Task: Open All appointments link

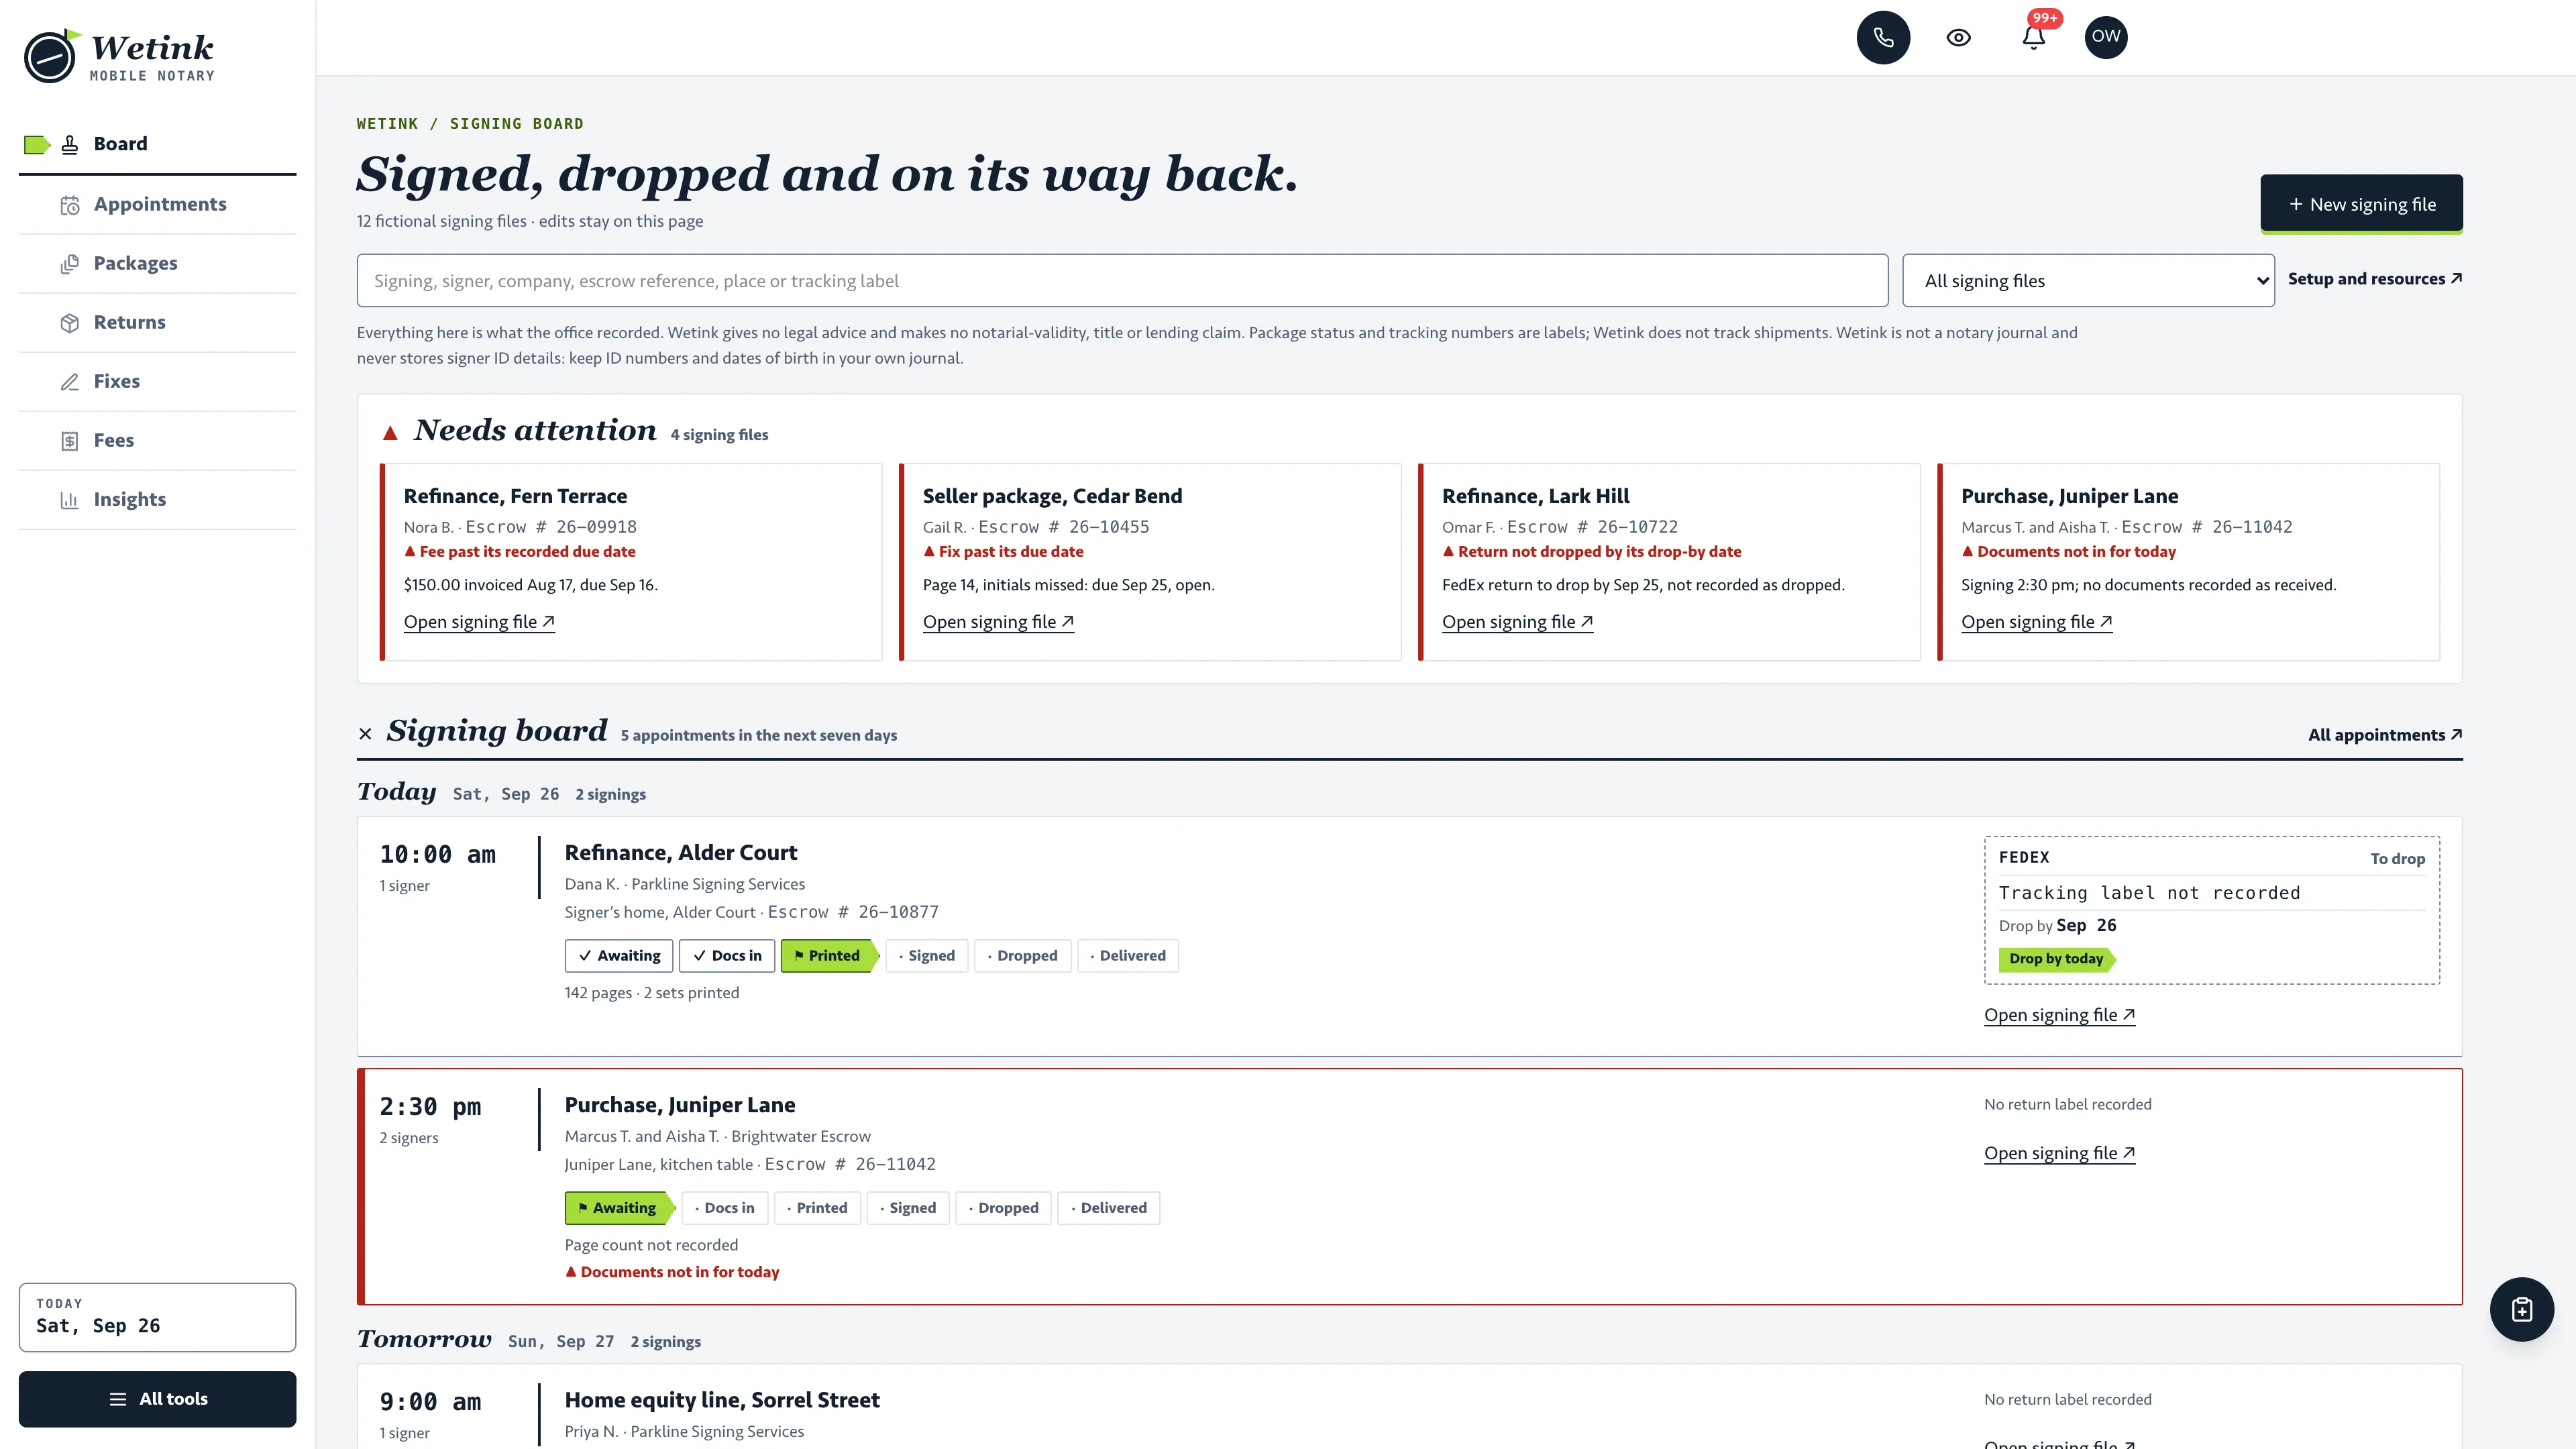Action: click(x=2384, y=735)
